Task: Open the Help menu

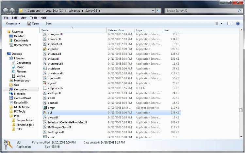Action: pyautogui.click(x=43, y=18)
